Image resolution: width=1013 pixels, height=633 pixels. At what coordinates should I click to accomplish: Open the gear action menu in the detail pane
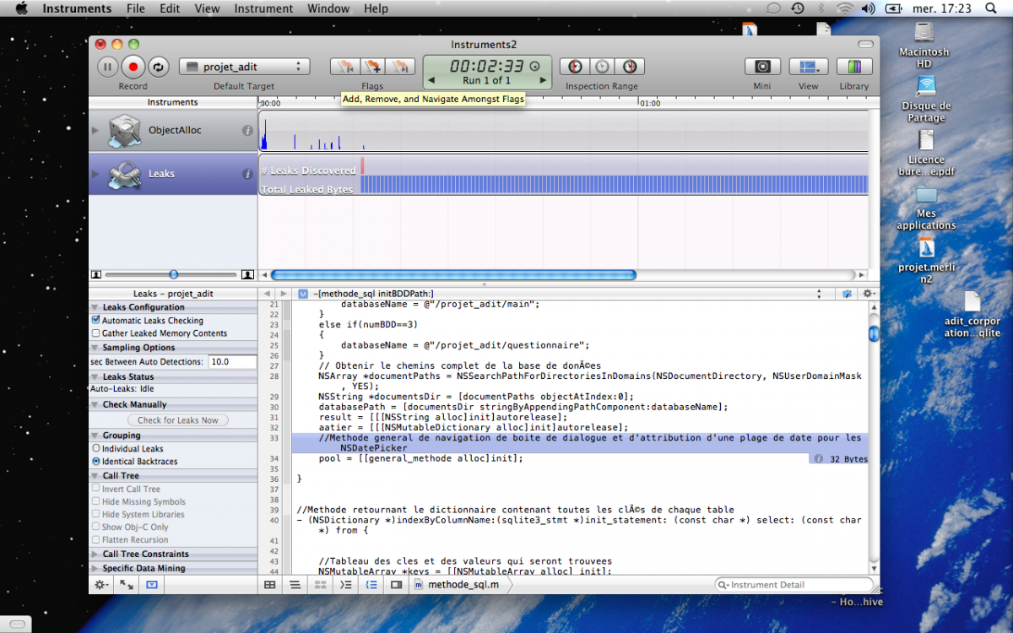pos(101,584)
